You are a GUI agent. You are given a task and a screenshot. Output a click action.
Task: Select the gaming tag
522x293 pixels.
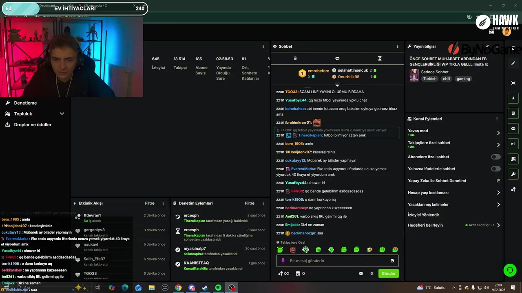click(x=463, y=79)
